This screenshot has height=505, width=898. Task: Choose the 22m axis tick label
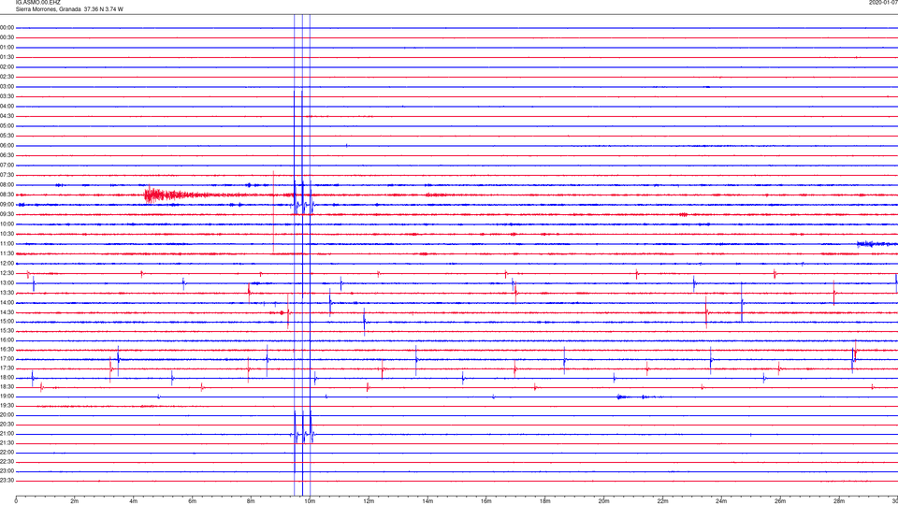662,501
